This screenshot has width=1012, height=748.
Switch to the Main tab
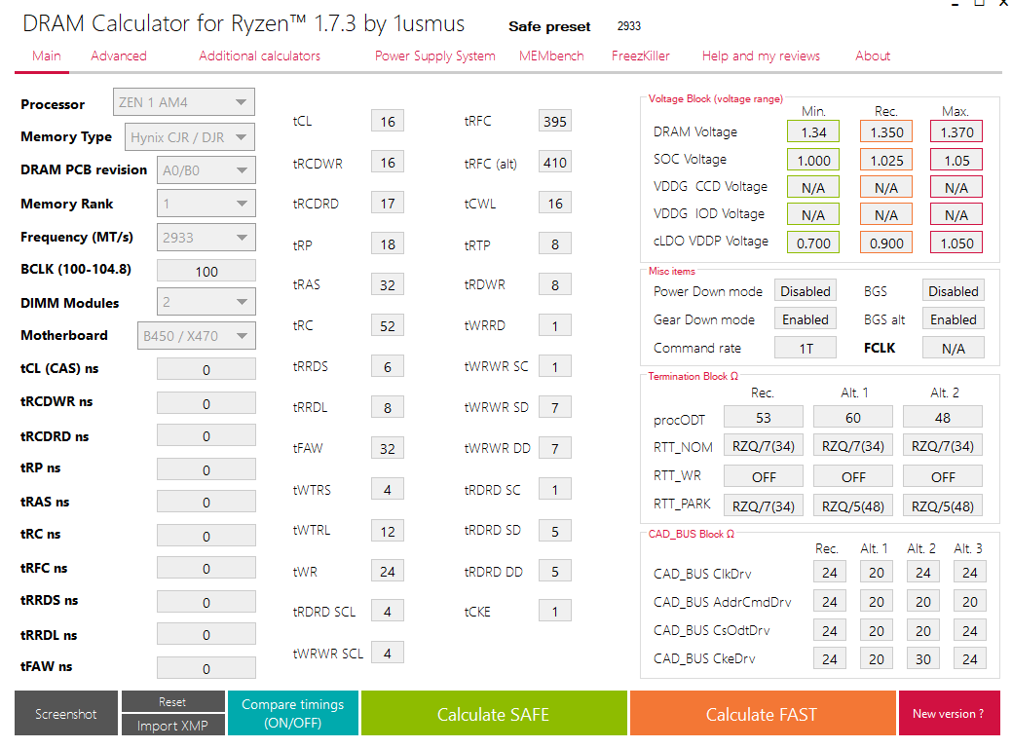tap(47, 56)
